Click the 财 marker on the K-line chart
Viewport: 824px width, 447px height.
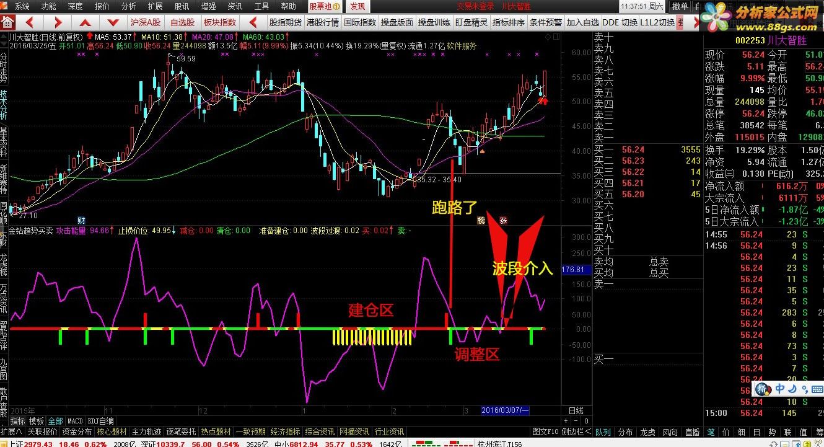tap(81, 220)
